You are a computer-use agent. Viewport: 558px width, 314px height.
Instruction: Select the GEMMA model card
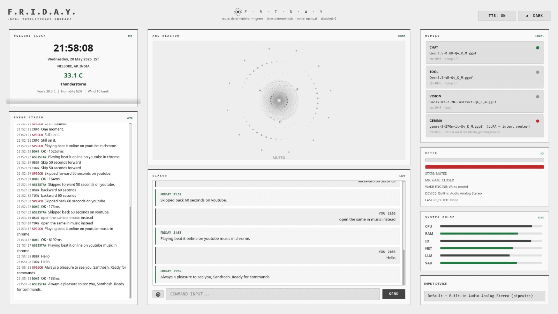point(484,126)
